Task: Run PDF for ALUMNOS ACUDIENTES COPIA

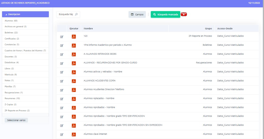Action: pyautogui.click(x=74, y=81)
